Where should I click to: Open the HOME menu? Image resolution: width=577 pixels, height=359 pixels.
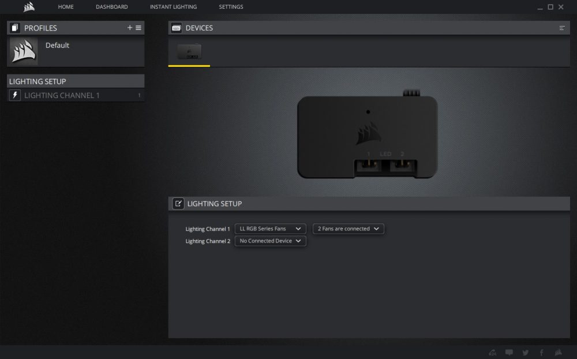[x=66, y=6]
